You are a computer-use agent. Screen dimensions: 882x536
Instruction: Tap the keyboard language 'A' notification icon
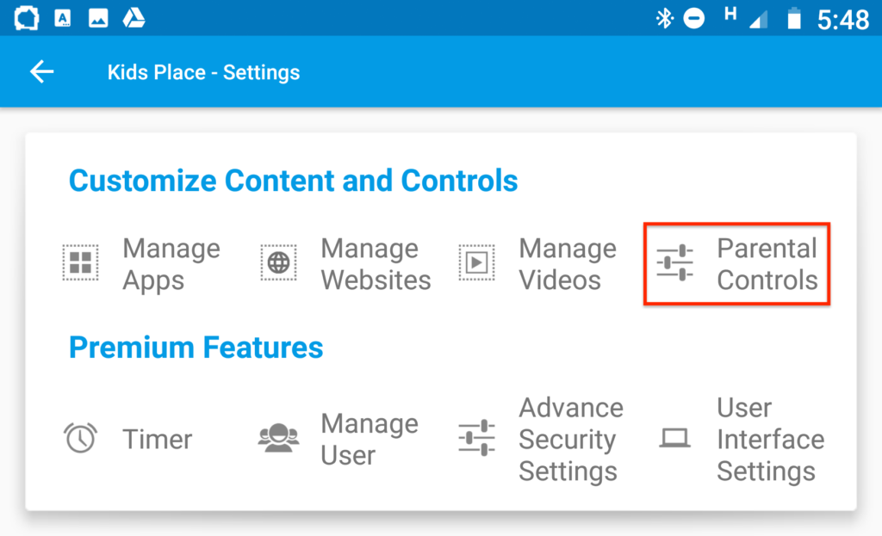pos(62,19)
